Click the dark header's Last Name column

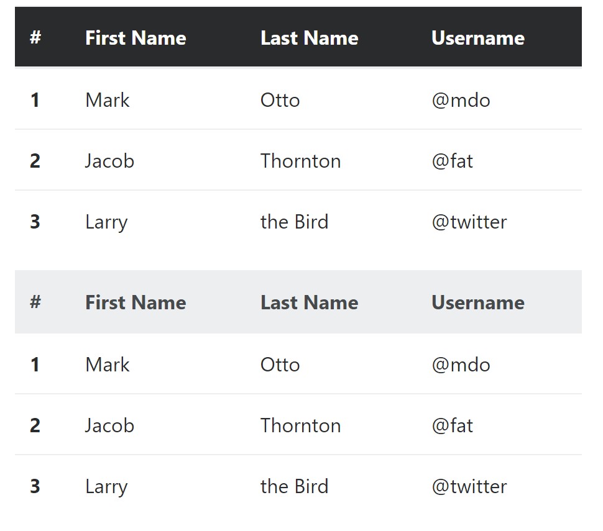click(309, 38)
